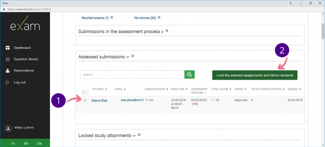Open the Aborted exams (1) link
Screen dimensions: 325x147
point(95,18)
